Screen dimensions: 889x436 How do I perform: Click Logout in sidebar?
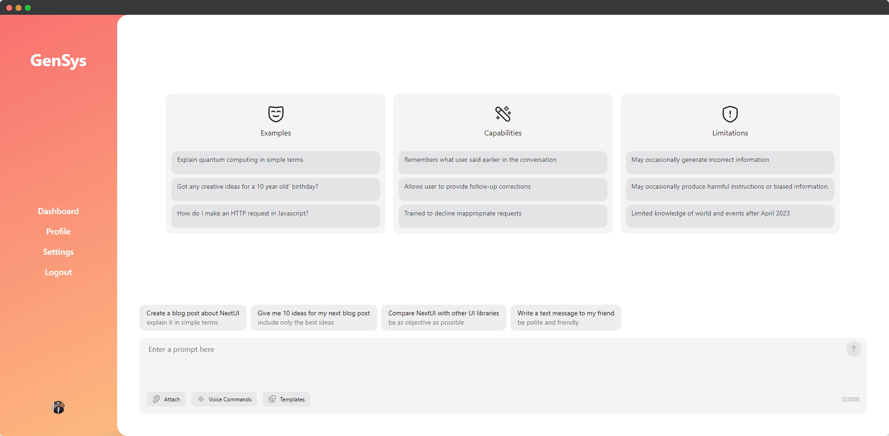[58, 272]
